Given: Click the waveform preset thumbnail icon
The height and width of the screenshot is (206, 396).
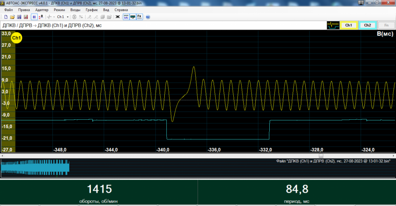Looking at the screenshot, I should click(333, 25).
